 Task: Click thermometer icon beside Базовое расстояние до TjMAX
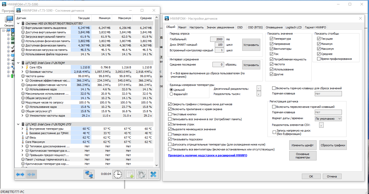[x=27, y=133]
